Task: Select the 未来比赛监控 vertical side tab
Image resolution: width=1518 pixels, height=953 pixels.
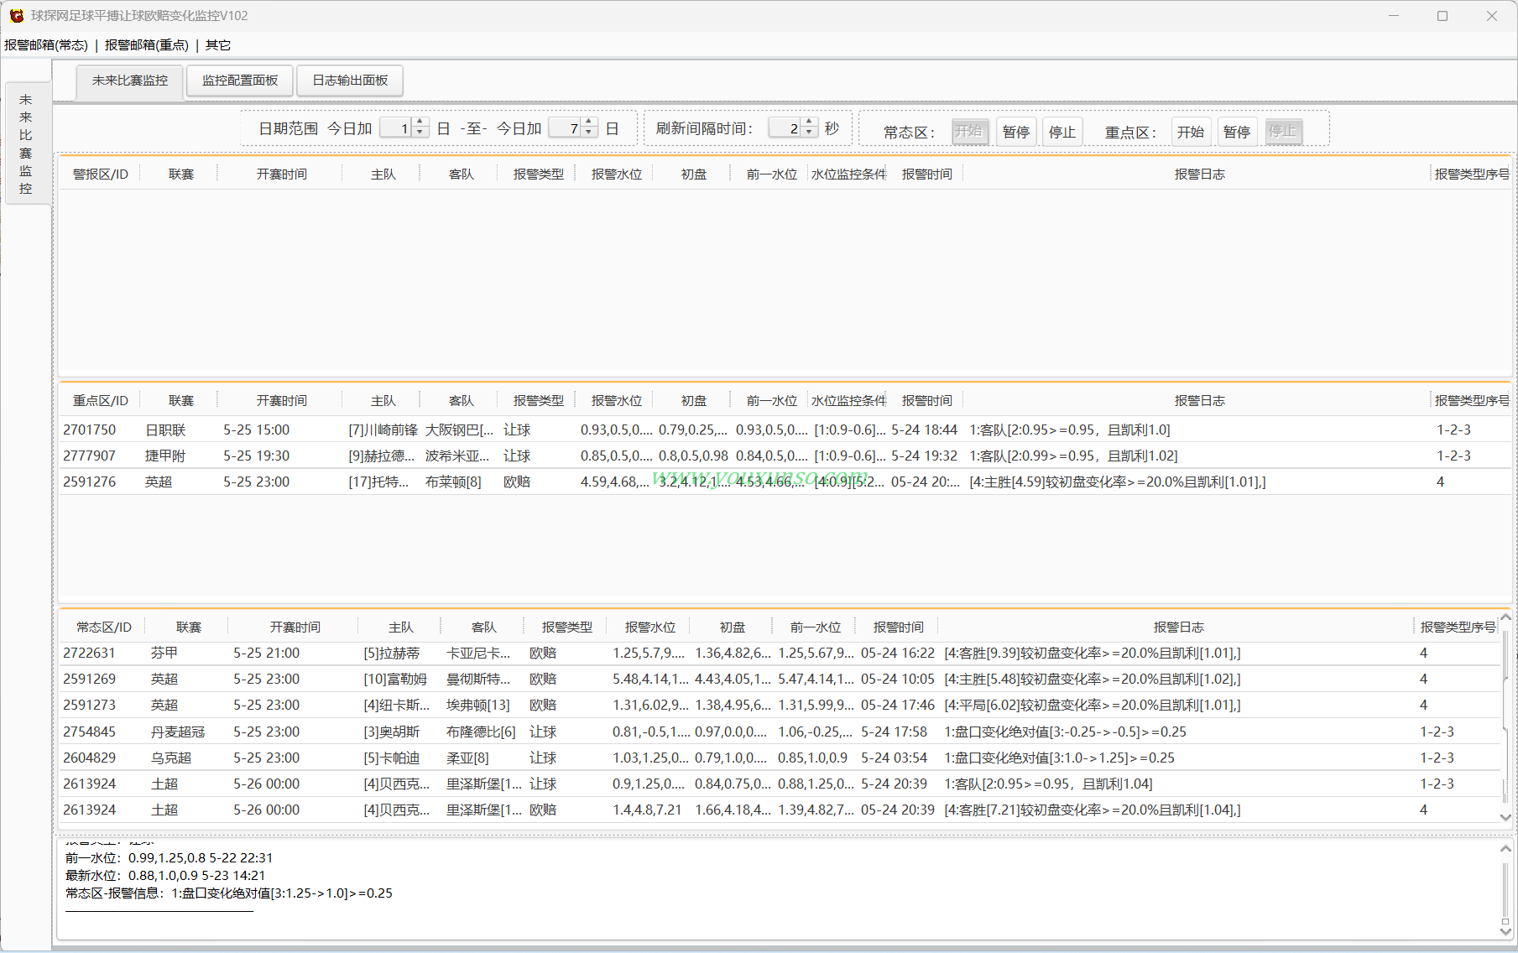Action: (26, 143)
